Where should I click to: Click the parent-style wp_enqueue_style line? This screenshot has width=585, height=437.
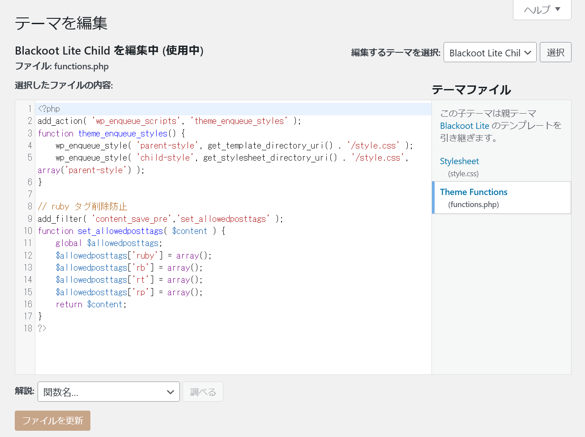click(x=234, y=145)
